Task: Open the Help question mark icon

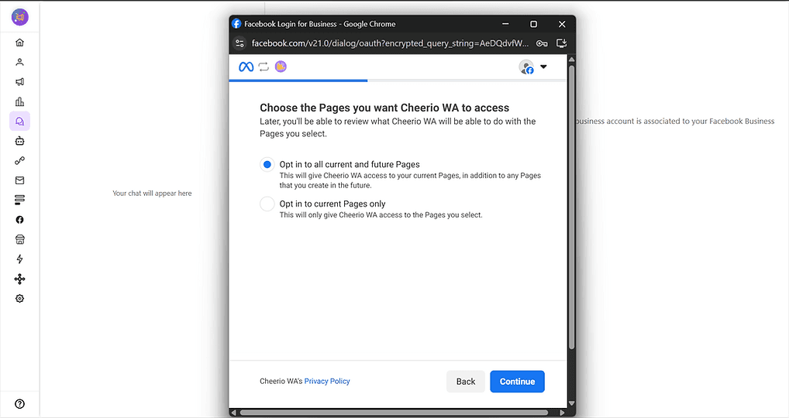Action: click(x=19, y=404)
